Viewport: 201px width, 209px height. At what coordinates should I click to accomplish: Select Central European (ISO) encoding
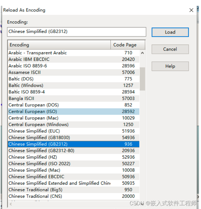[74, 111]
